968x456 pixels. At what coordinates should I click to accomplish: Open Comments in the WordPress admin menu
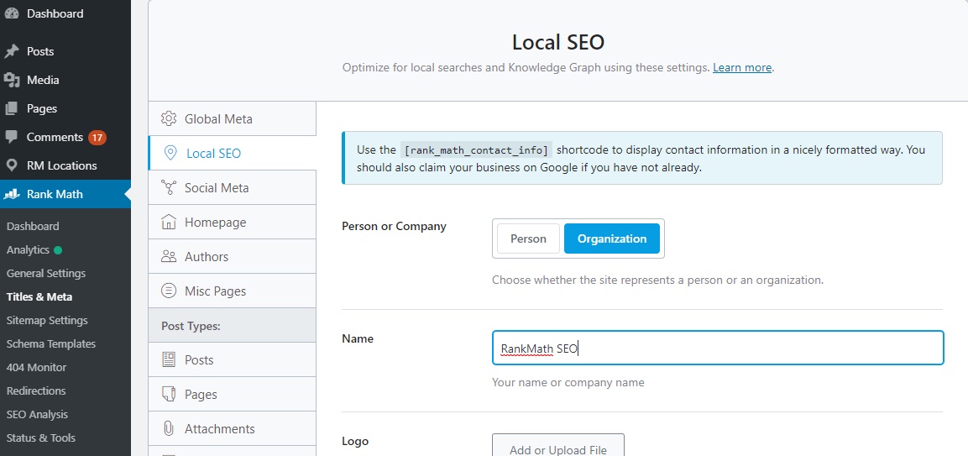click(x=55, y=137)
